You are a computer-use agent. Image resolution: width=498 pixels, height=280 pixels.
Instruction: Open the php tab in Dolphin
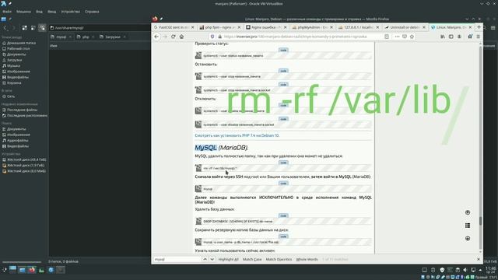86,37
